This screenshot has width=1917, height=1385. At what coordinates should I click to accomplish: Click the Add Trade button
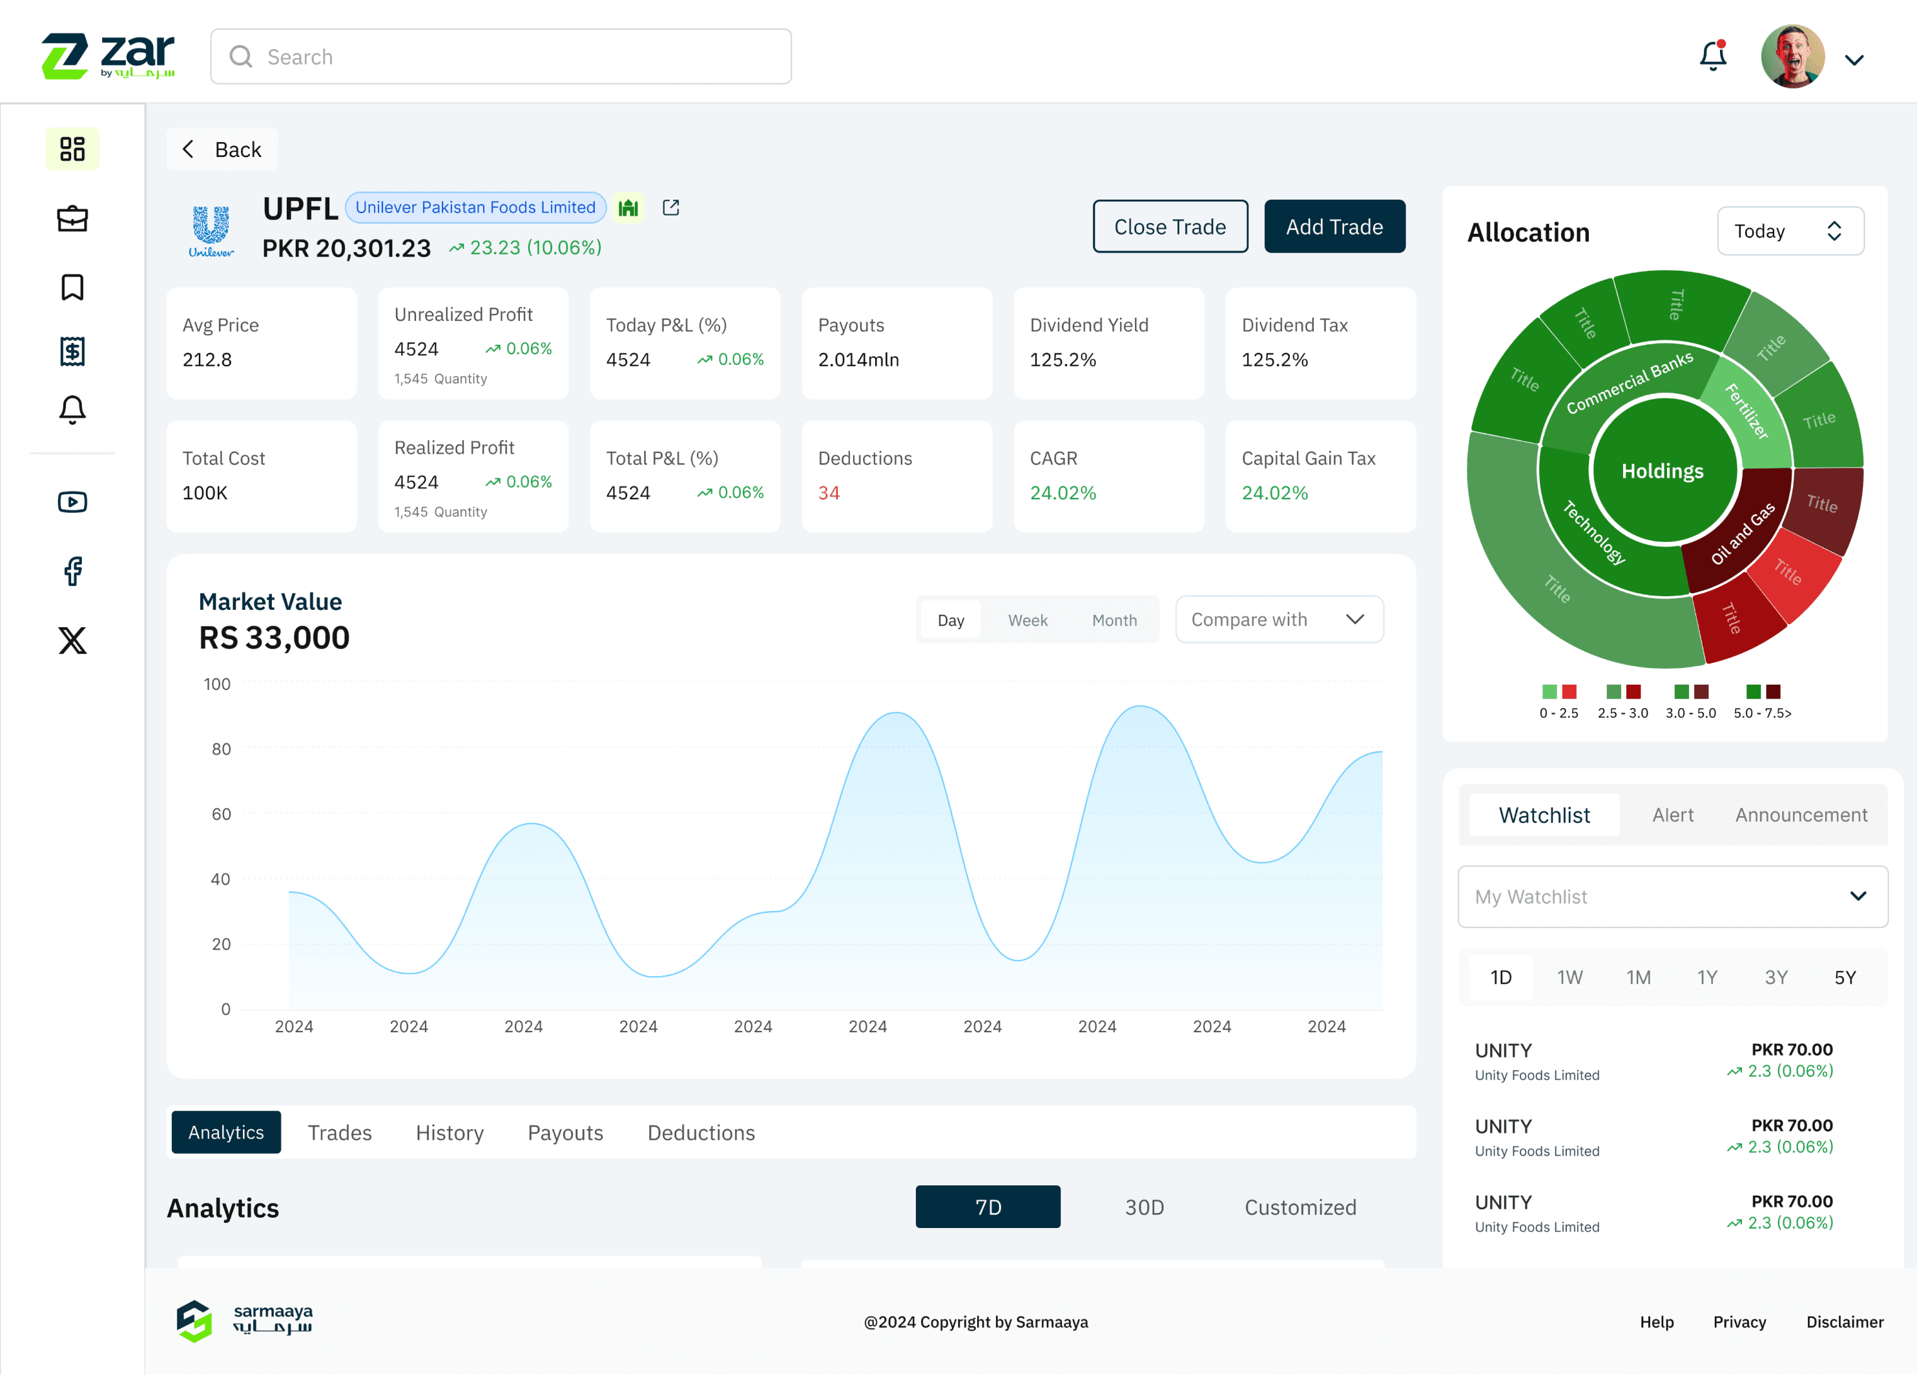click(x=1334, y=227)
